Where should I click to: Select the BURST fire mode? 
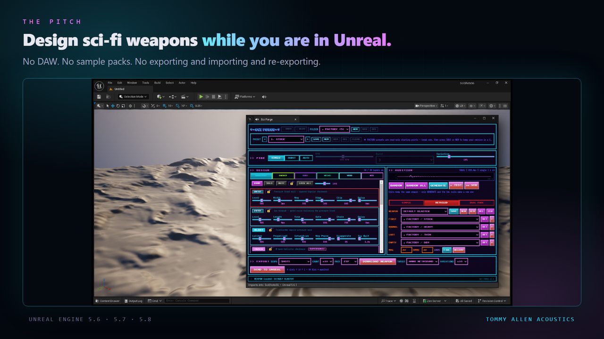[292, 158]
